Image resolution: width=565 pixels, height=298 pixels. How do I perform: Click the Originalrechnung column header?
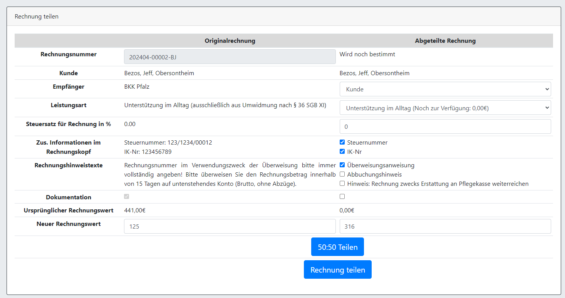230,41
